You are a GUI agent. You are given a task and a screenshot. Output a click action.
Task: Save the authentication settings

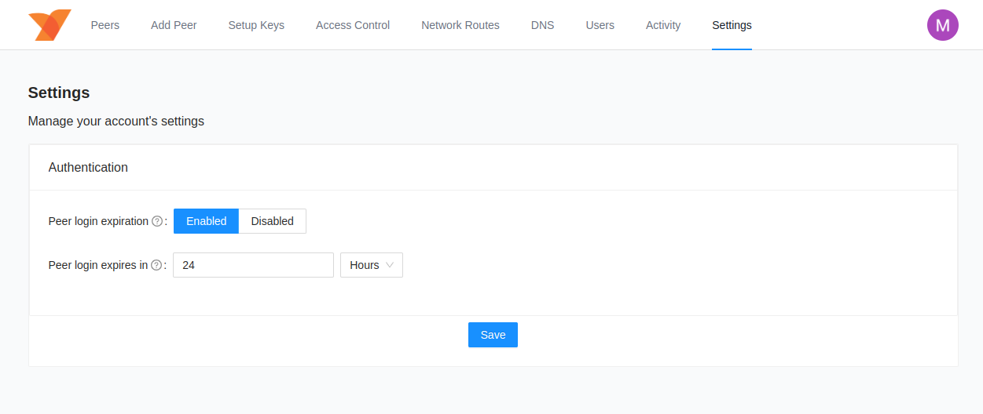pos(493,335)
